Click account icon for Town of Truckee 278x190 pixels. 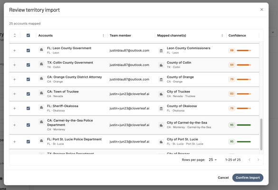[41, 93]
